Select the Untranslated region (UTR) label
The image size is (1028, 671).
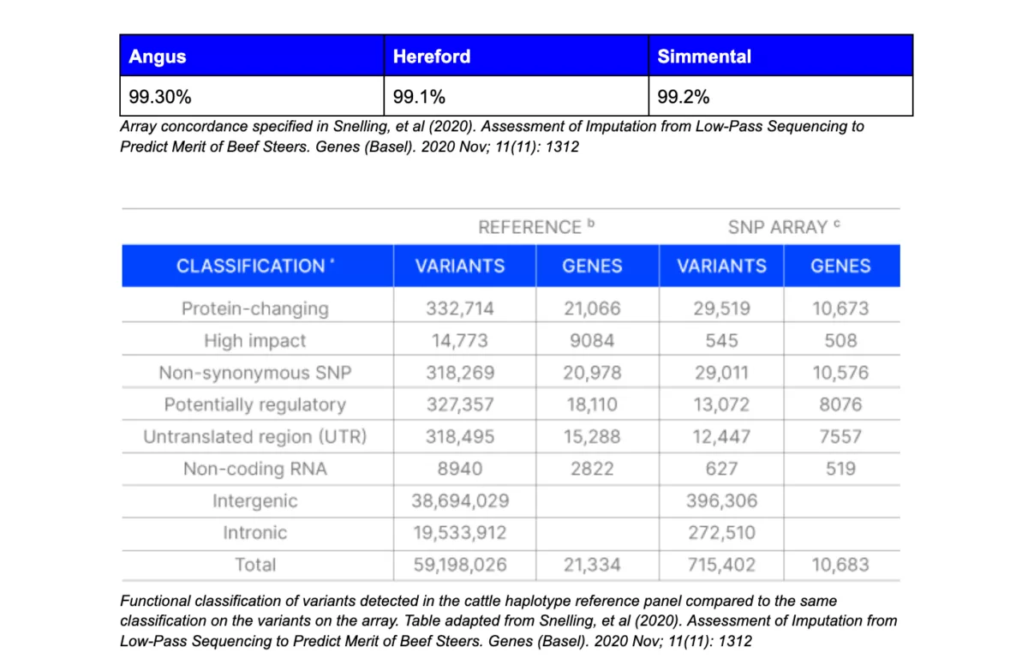tap(254, 437)
